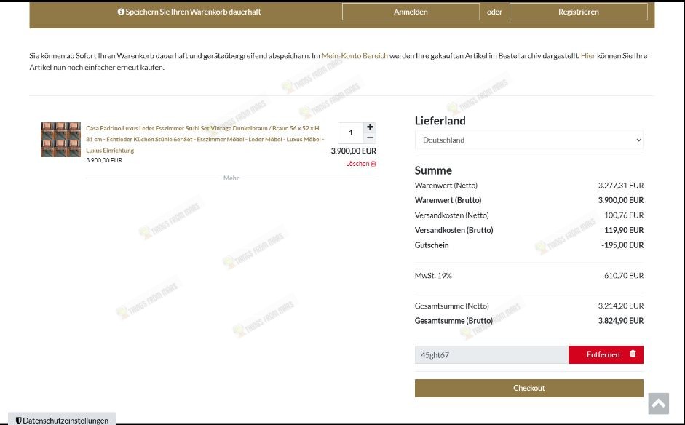
Task: Click the Löschen link to delete the item
Action: (x=357, y=164)
